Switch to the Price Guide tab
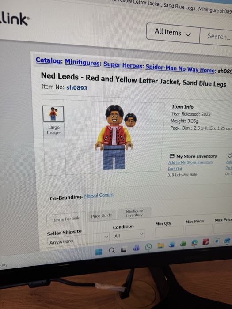The height and width of the screenshot is (309, 232). point(102,216)
